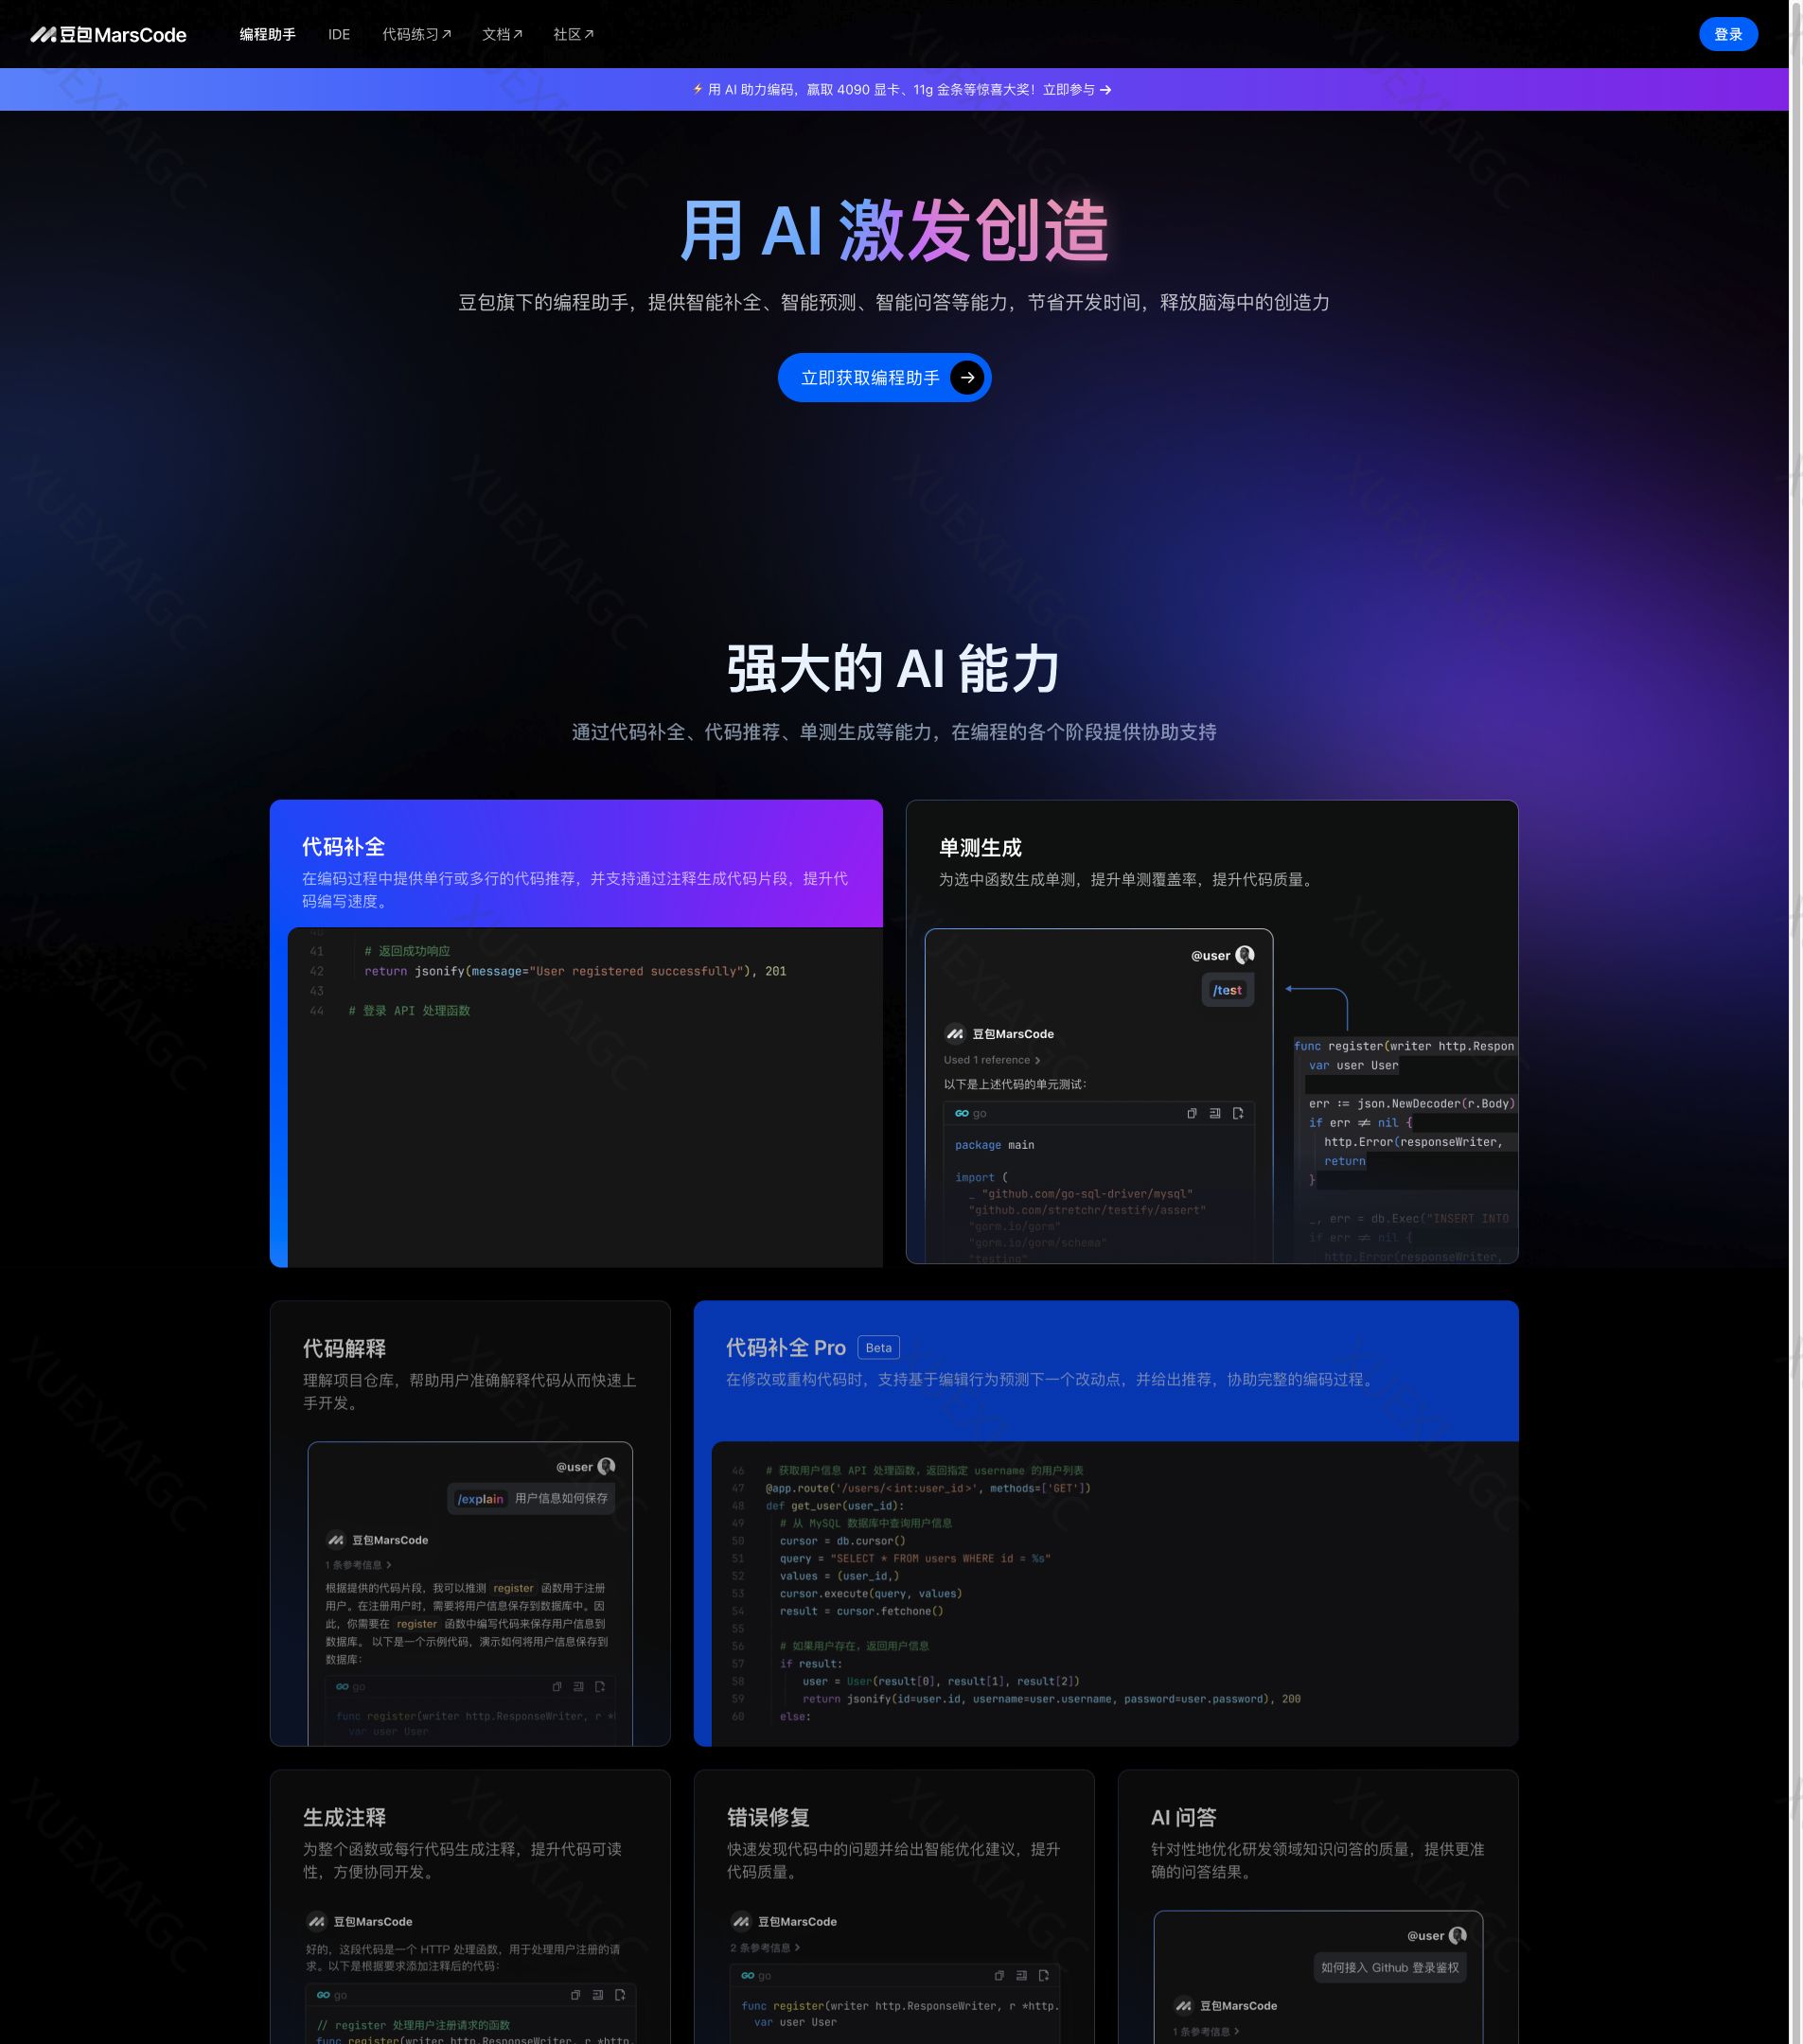The height and width of the screenshot is (2044, 1803).
Task: Select the AI 问答 card heading
Action: coord(1184,1818)
